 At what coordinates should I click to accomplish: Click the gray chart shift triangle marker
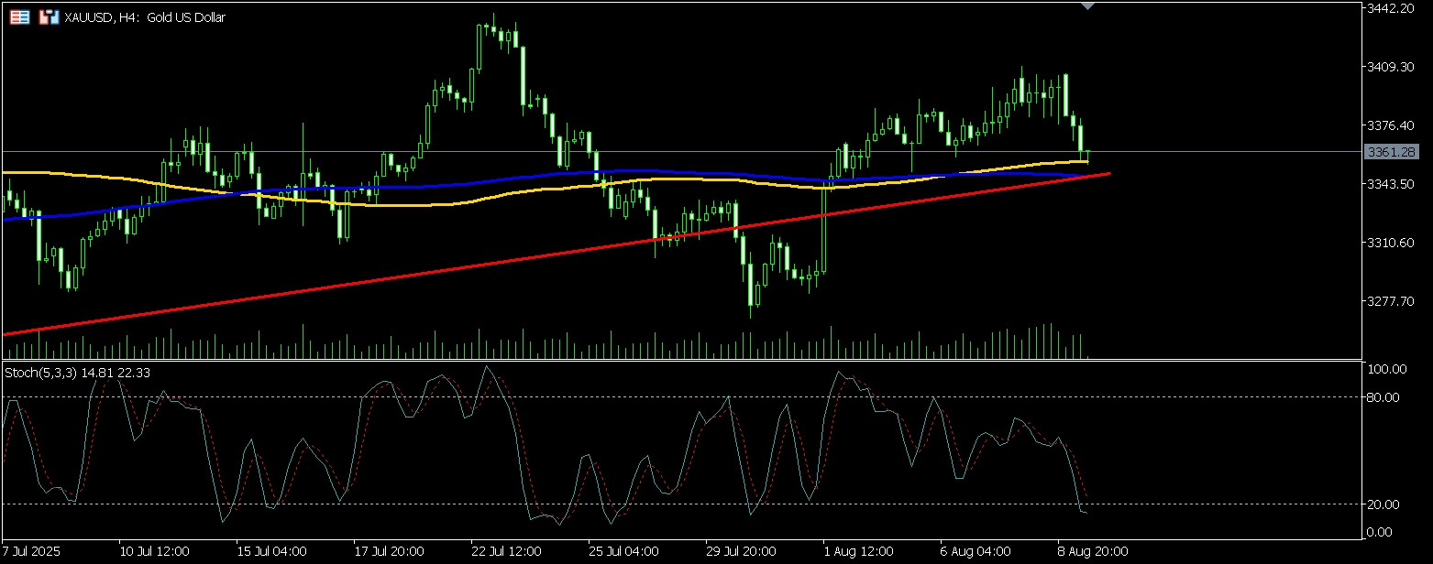coord(1087,6)
